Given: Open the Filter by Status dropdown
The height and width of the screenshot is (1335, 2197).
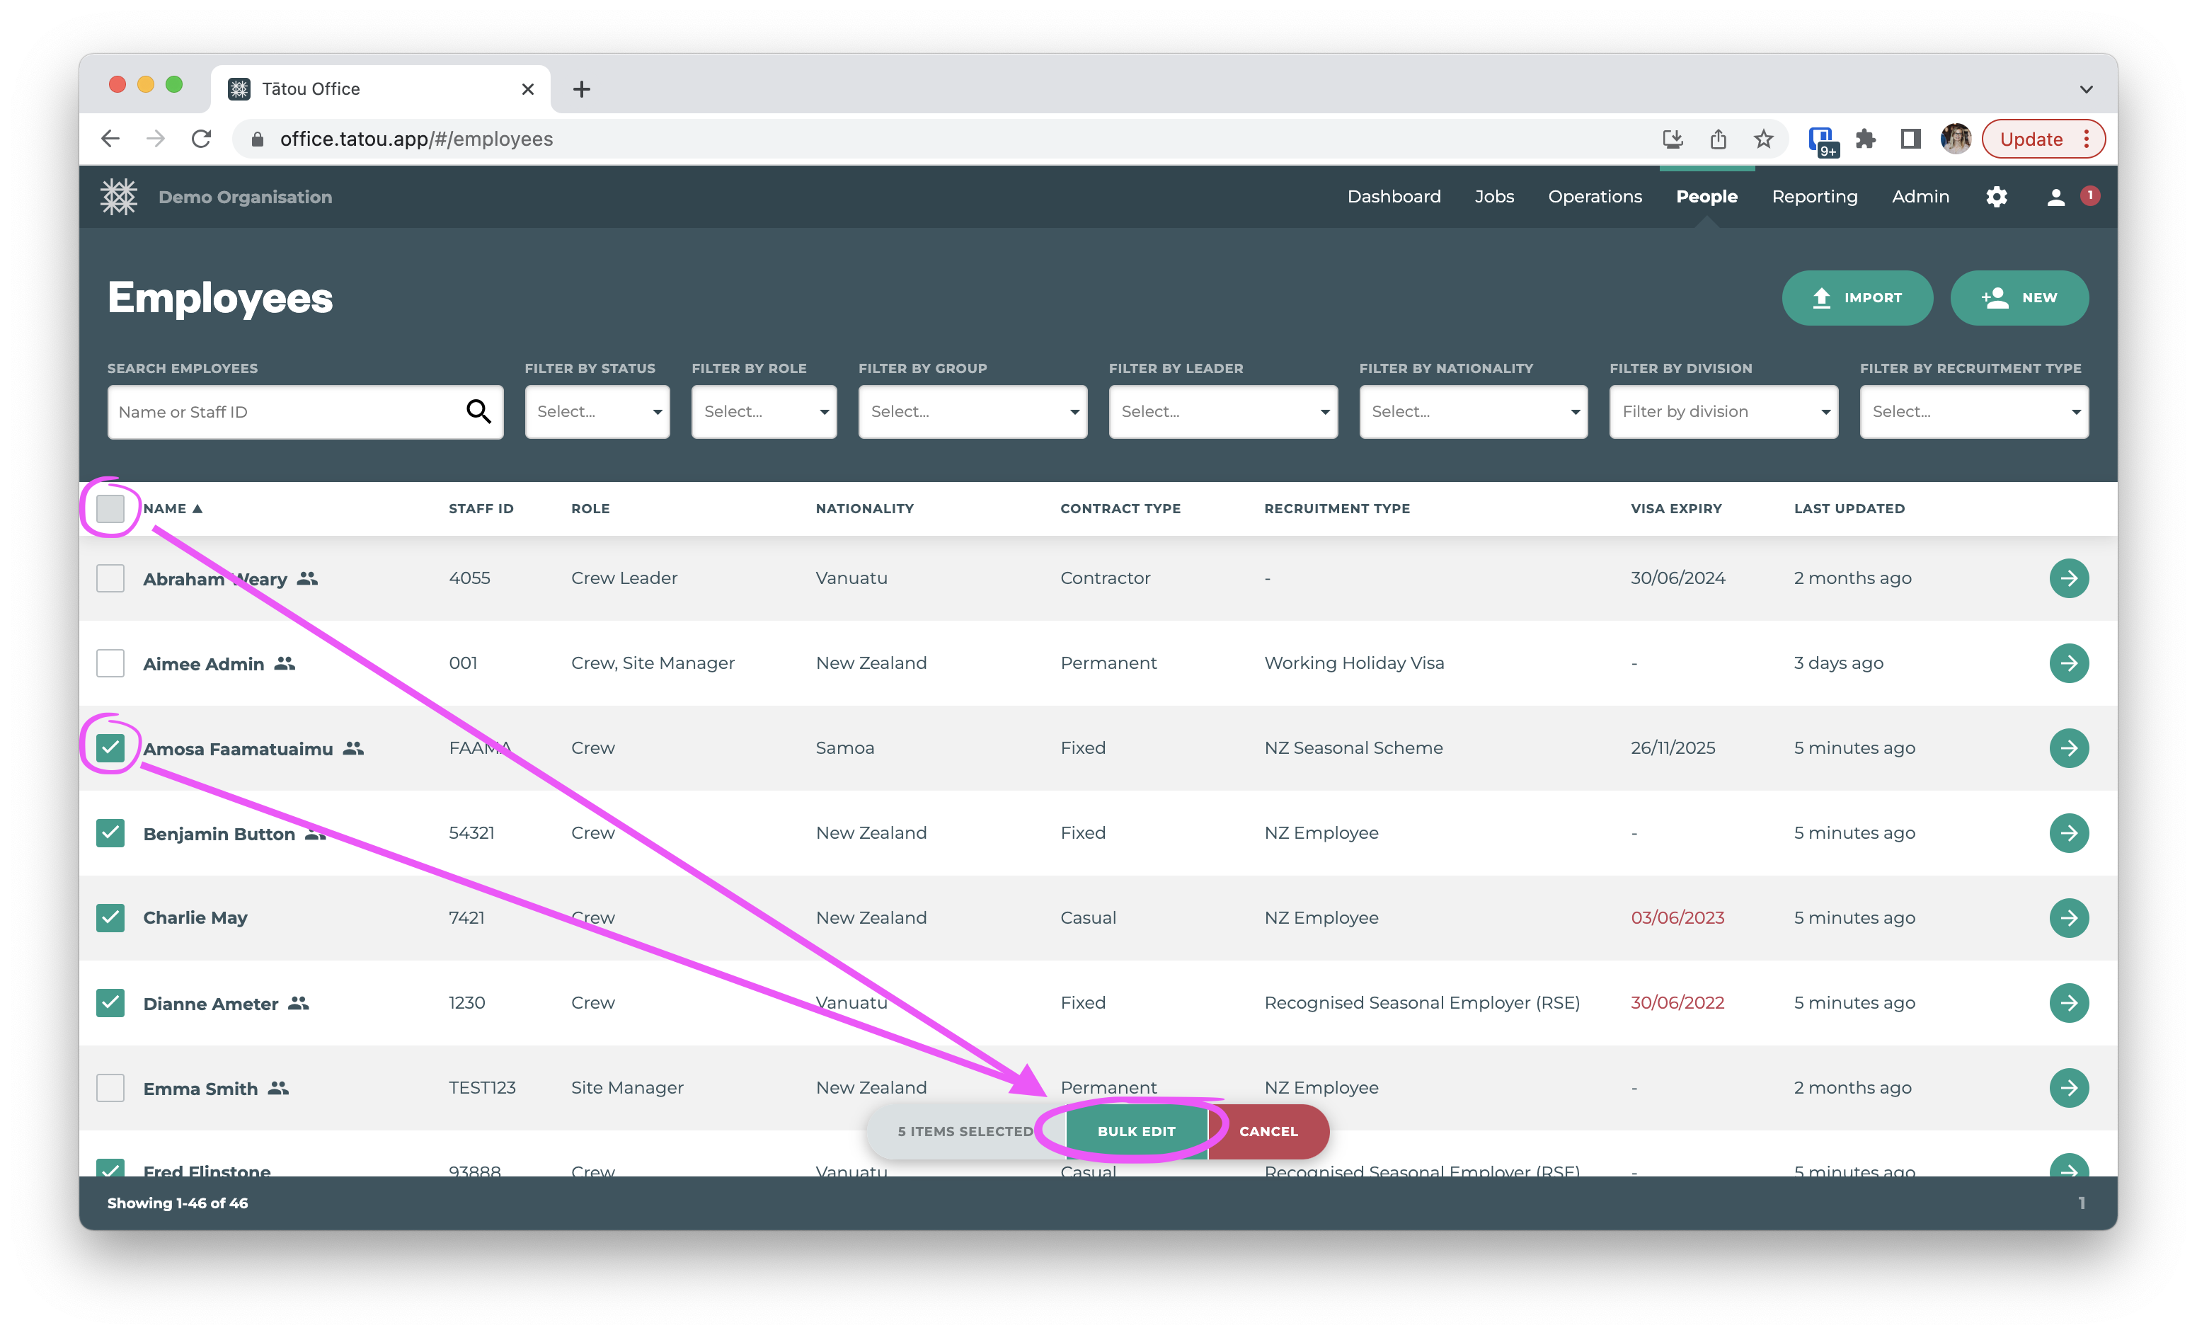Looking at the screenshot, I should (x=597, y=411).
